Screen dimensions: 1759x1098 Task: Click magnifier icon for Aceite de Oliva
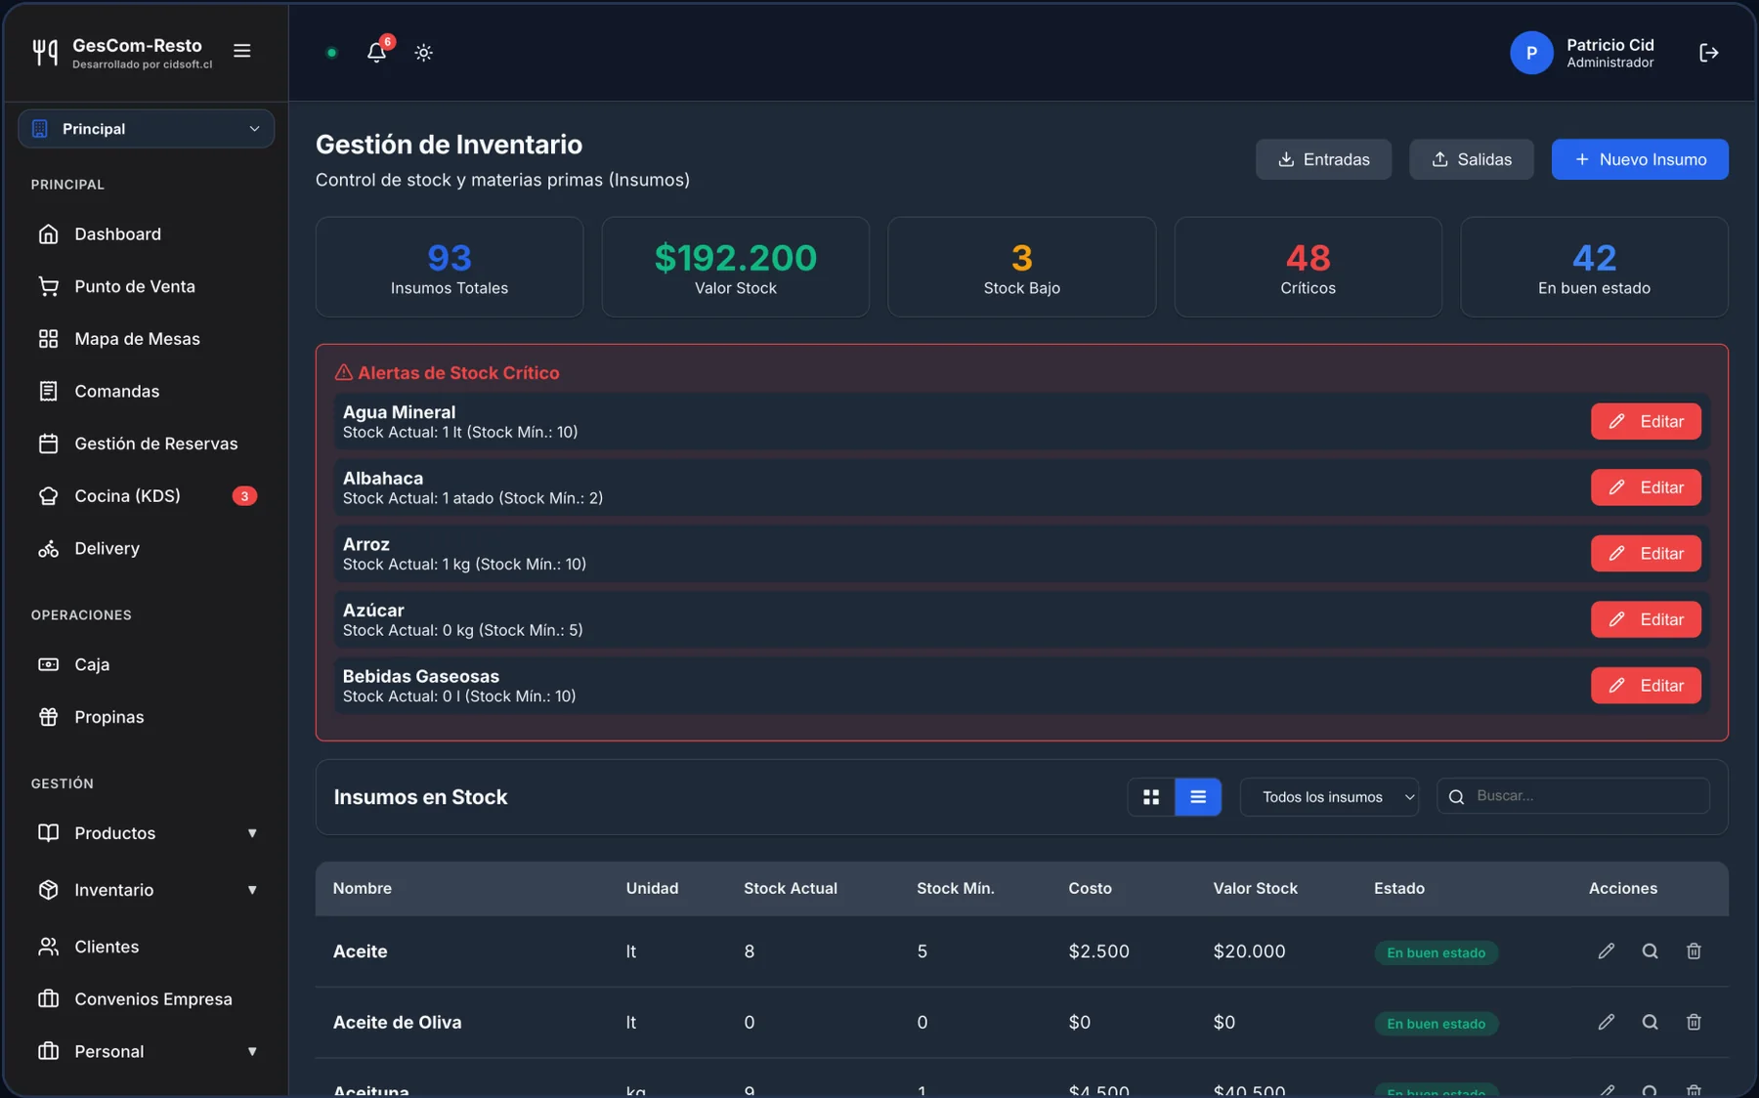click(x=1650, y=1022)
